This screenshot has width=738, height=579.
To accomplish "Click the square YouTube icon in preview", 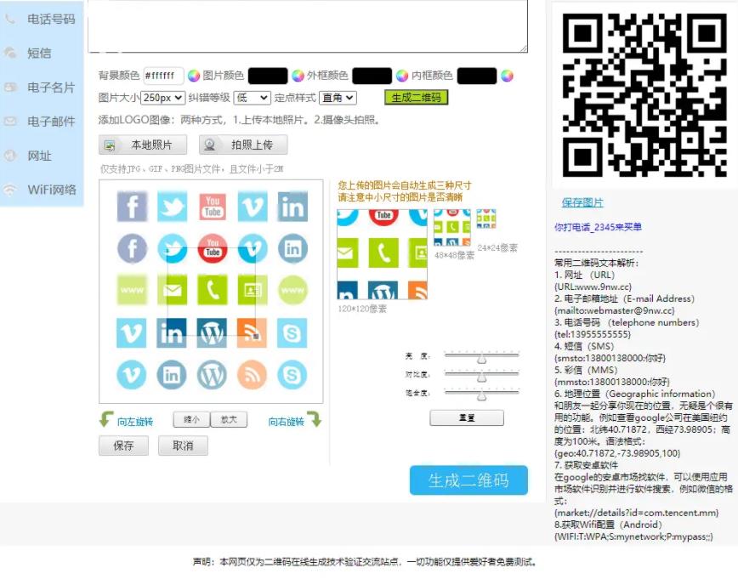I will click(x=213, y=207).
